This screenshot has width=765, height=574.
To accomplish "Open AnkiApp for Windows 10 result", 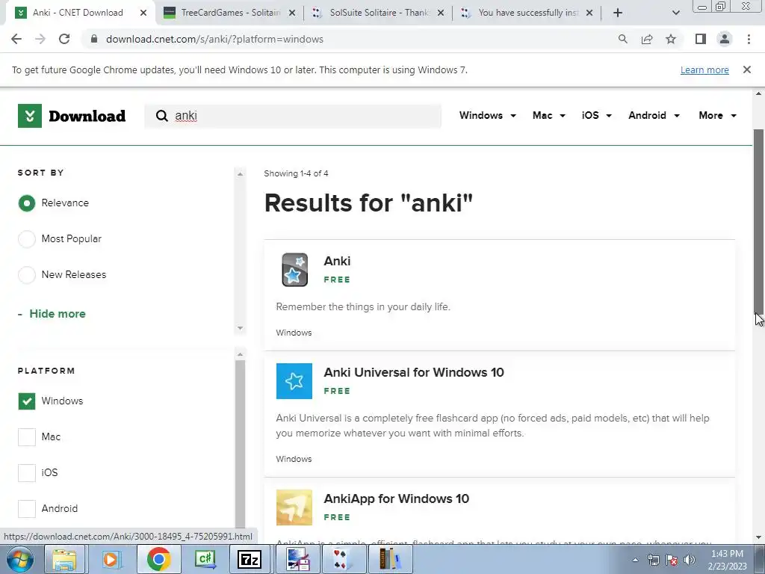I will pos(396,499).
